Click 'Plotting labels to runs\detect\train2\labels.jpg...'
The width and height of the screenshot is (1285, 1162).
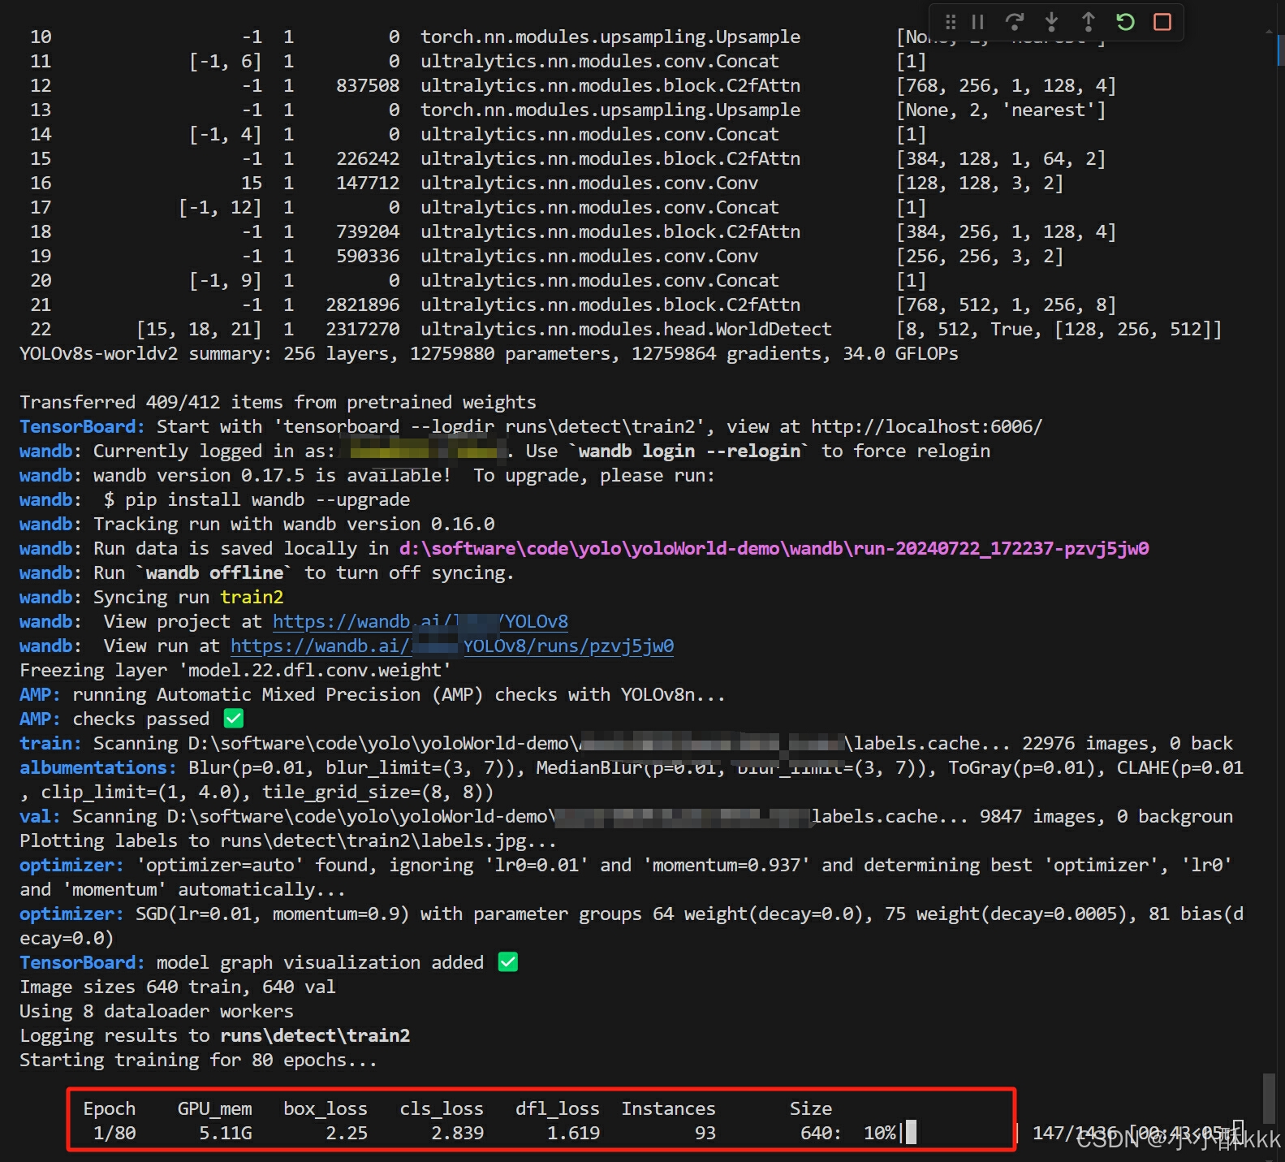point(288,841)
